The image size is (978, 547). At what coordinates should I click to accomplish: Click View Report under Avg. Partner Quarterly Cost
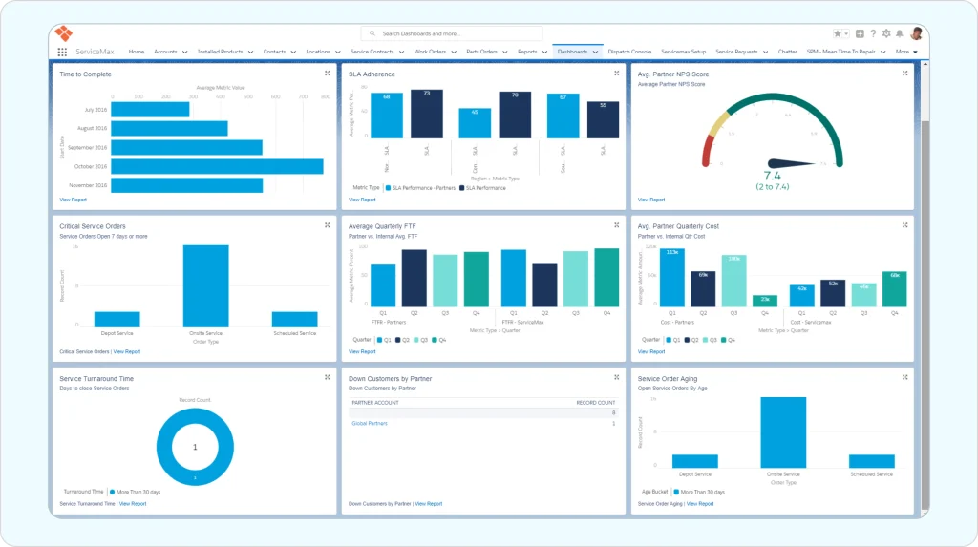point(651,351)
